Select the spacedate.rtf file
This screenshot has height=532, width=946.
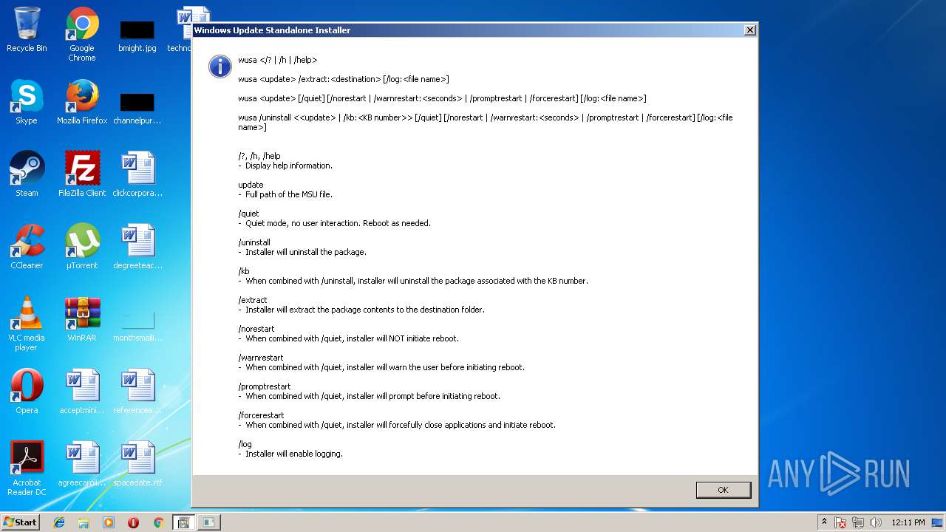pyautogui.click(x=137, y=464)
